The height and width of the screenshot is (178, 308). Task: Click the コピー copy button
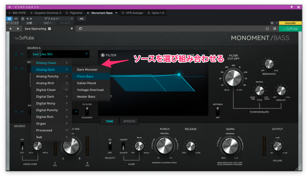click(47, 23)
